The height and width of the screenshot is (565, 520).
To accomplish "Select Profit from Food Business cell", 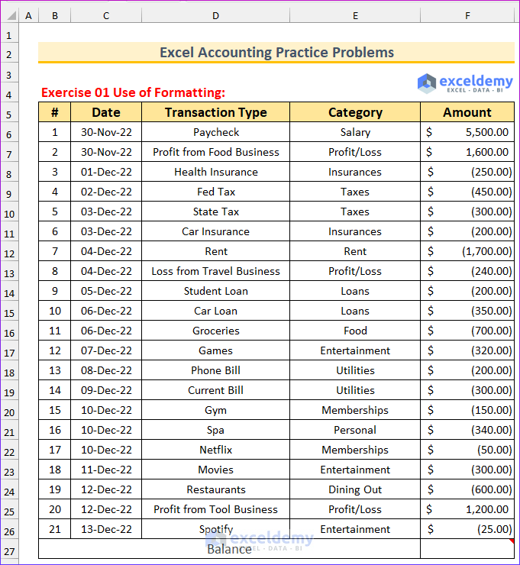I will (215, 152).
